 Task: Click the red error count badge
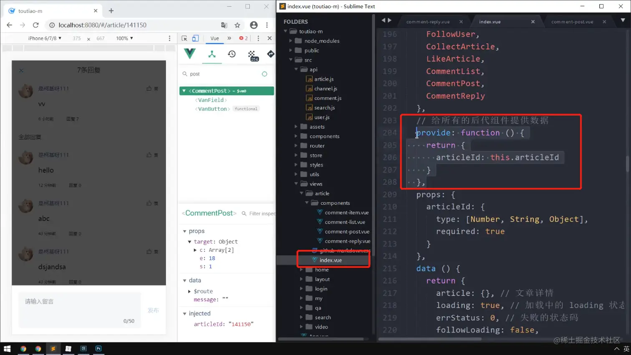(243, 38)
